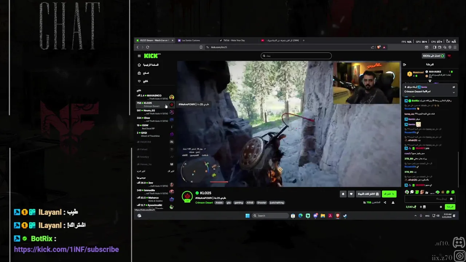Image resolution: width=466 pixels, height=262 pixels.
Task: Click the streamer webcam overlay
Action: tap(366, 83)
